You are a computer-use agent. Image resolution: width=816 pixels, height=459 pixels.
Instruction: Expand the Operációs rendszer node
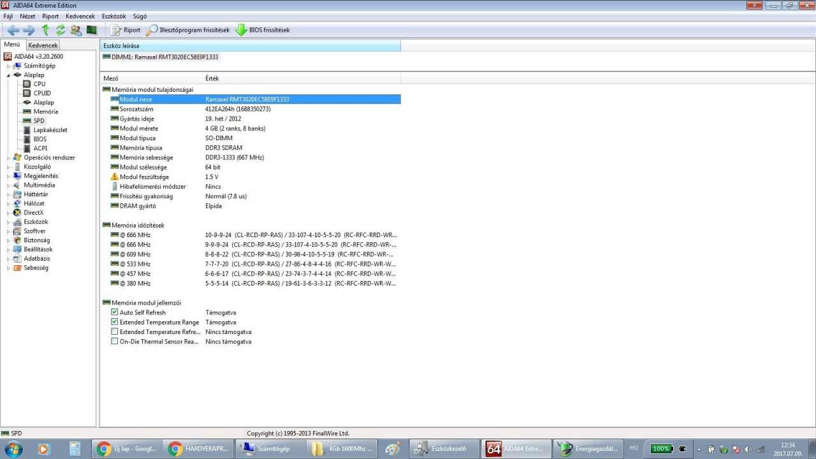coord(8,157)
